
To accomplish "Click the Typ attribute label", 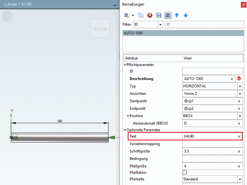I will 133,86.
